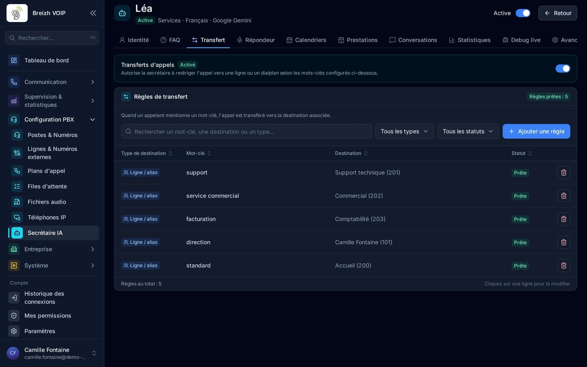Image resolution: width=587 pixels, height=367 pixels.
Task: Switch to the FAQ tab
Action: [170, 40]
